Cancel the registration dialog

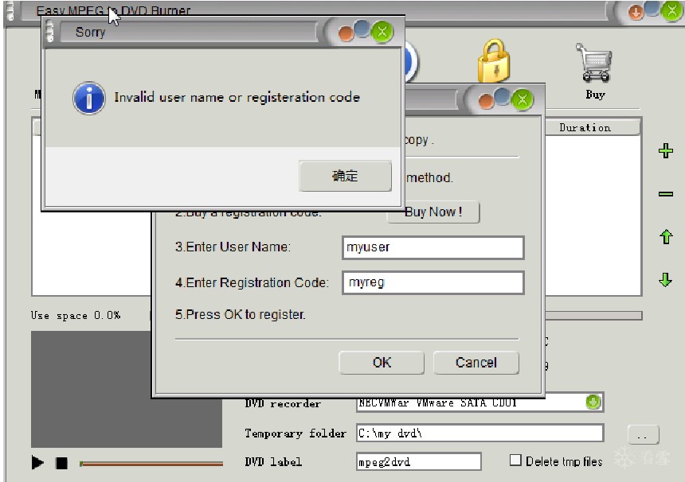coord(476,363)
